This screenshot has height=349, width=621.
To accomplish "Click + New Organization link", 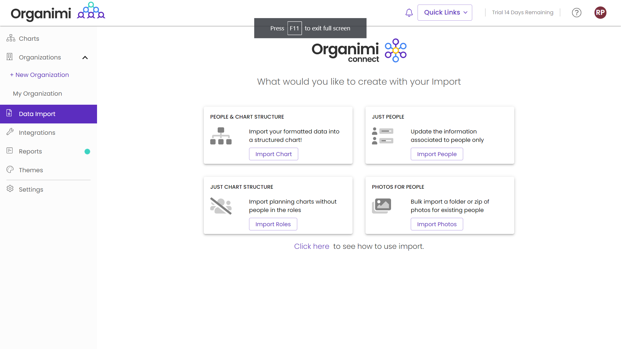I will (39, 75).
